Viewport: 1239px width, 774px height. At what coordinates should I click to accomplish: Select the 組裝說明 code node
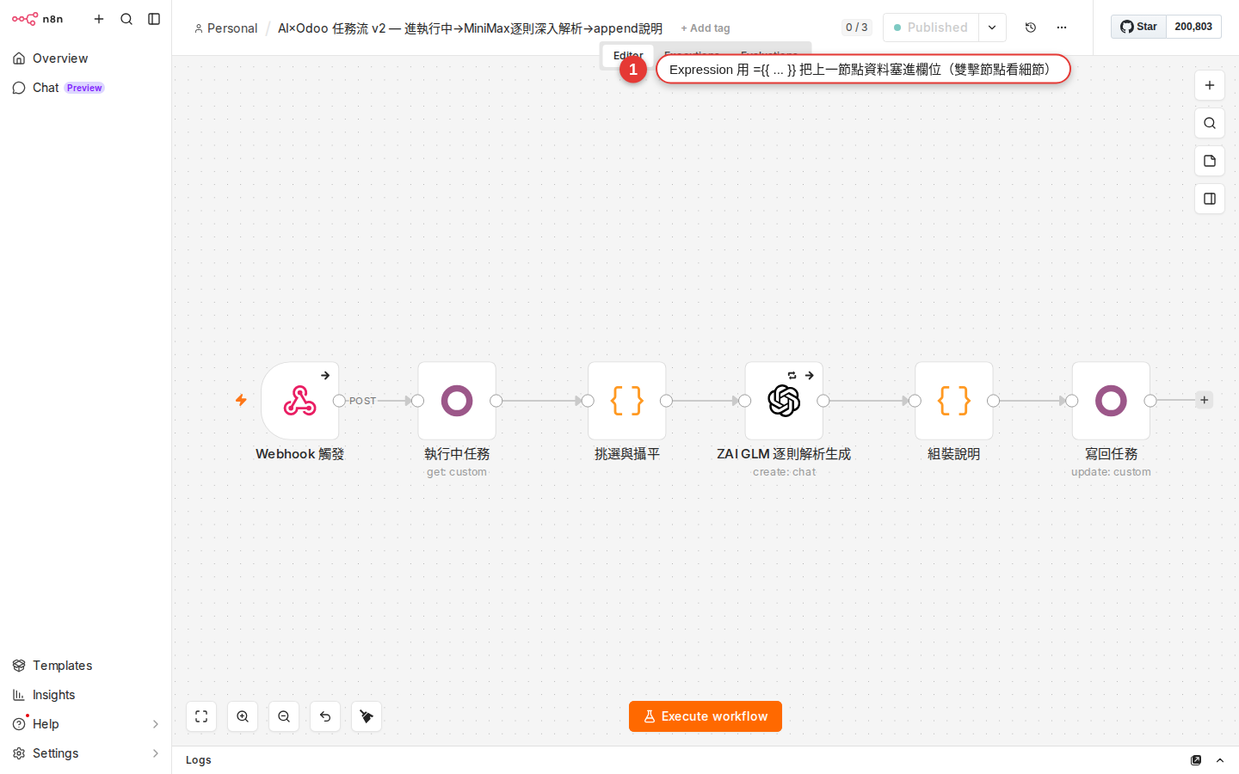[954, 401]
